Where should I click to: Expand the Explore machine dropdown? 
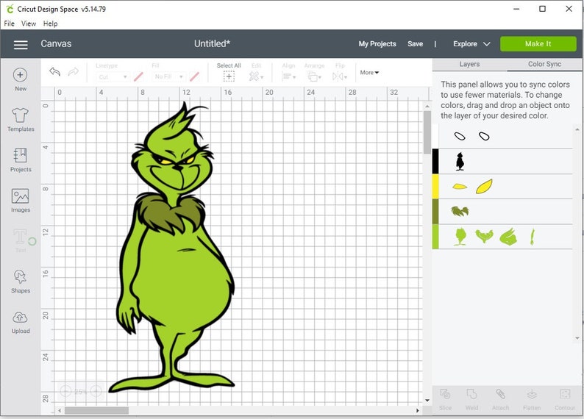pos(471,44)
